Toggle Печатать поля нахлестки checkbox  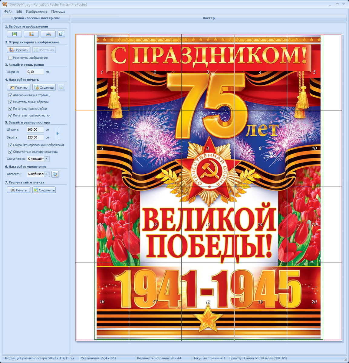(10, 115)
